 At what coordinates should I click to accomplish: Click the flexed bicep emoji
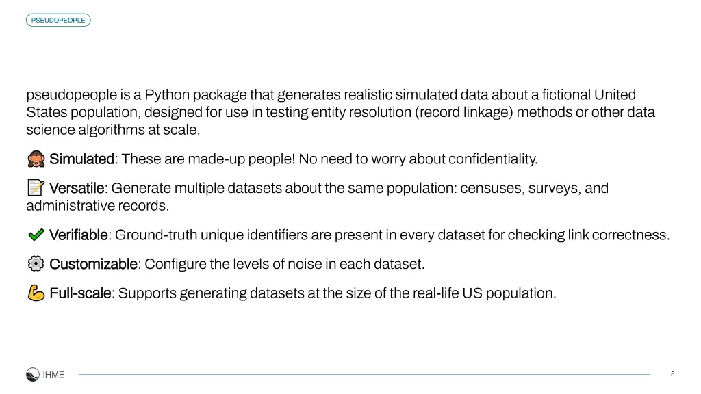[x=36, y=293]
